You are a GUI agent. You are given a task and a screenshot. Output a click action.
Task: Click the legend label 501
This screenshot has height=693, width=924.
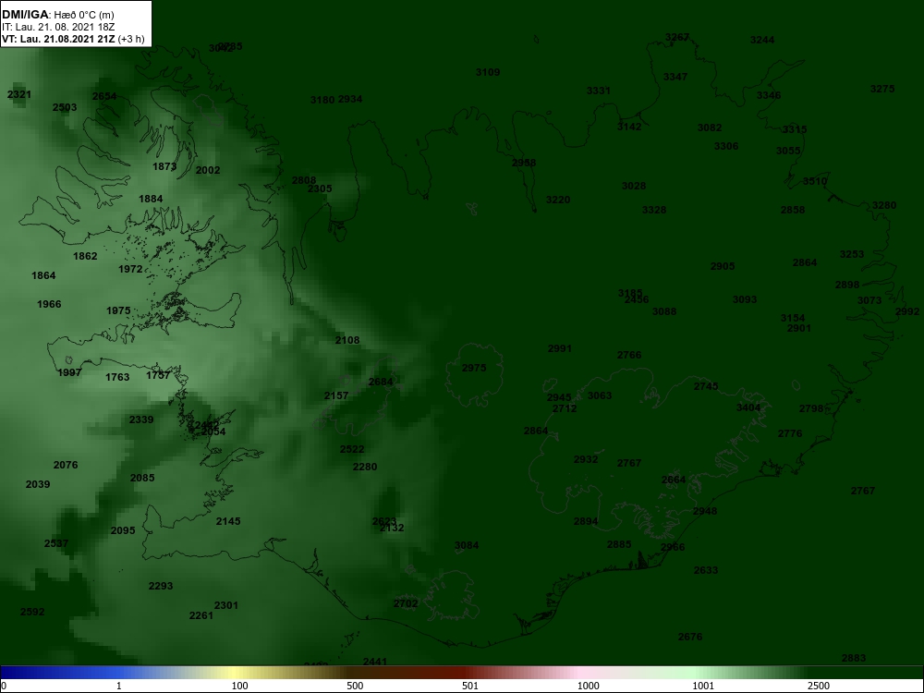(x=469, y=686)
